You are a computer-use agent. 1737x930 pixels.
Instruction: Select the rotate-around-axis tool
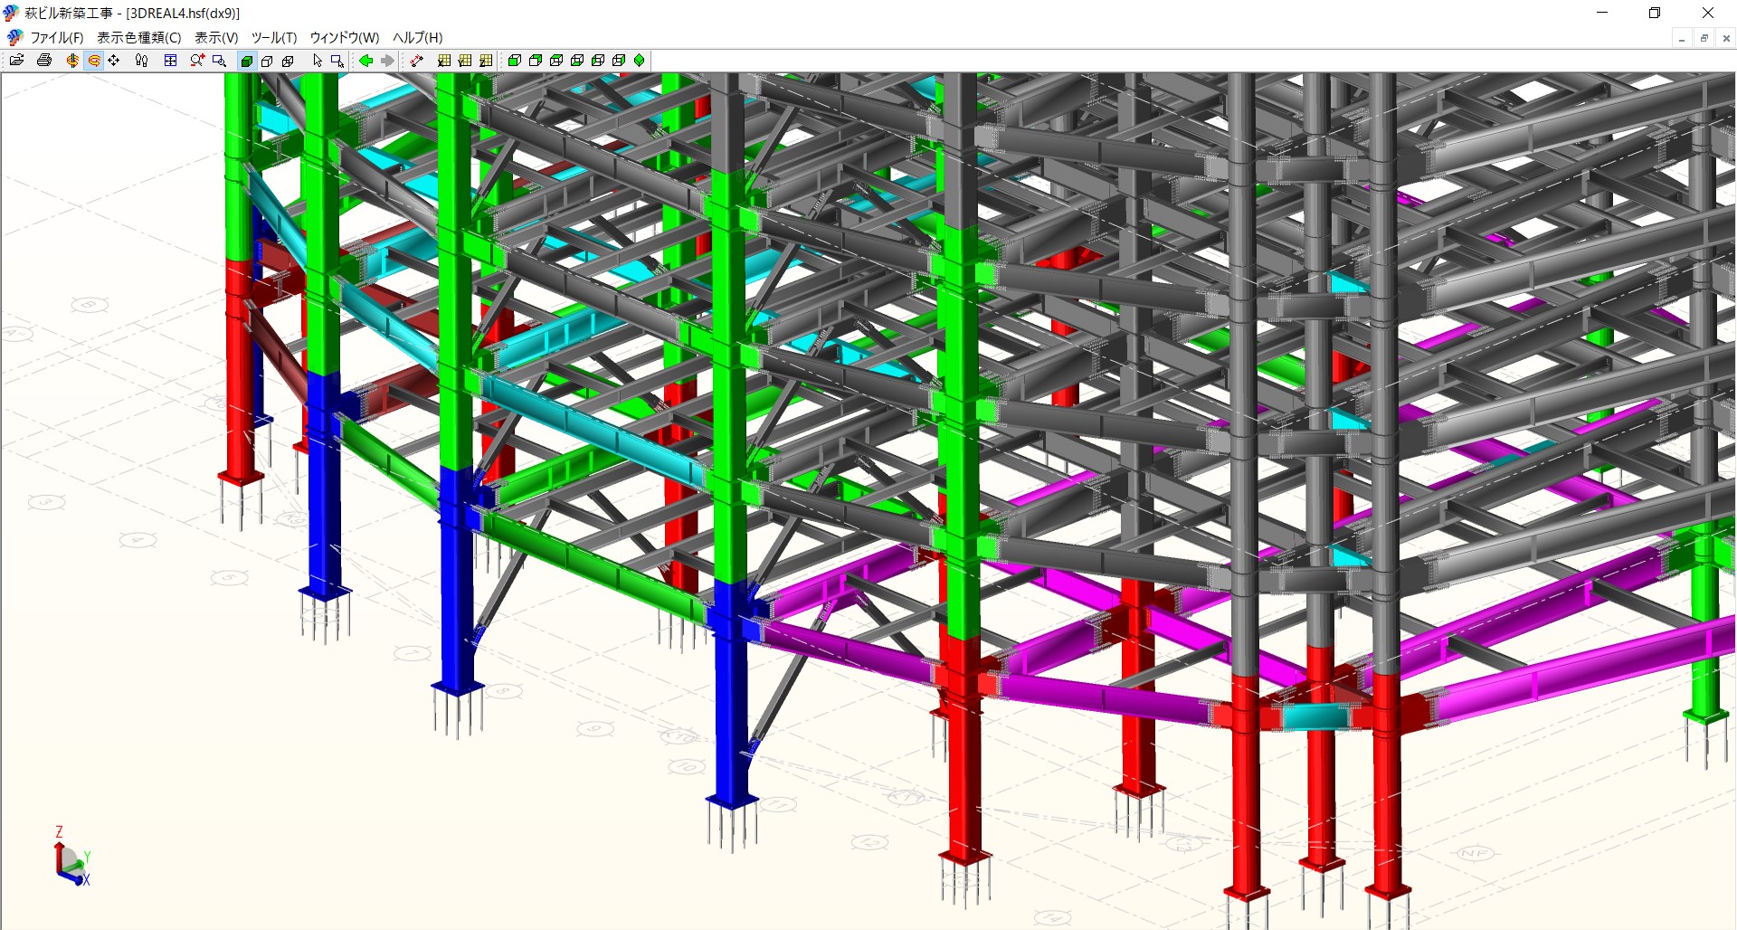tap(72, 61)
